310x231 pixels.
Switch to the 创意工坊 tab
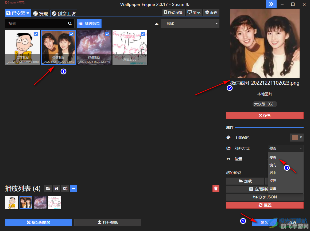[64, 13]
